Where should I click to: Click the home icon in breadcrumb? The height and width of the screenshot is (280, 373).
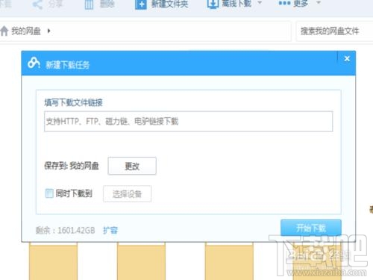(4, 31)
